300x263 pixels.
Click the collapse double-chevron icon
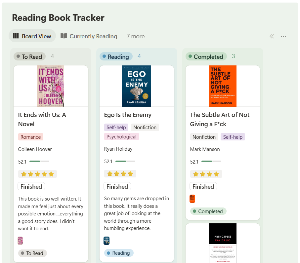coord(272,36)
